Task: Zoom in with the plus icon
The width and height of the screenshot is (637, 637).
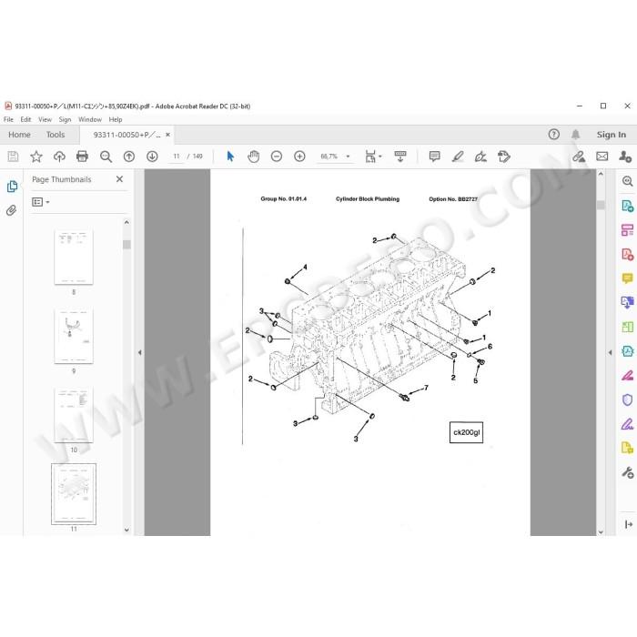Action: tap(299, 157)
